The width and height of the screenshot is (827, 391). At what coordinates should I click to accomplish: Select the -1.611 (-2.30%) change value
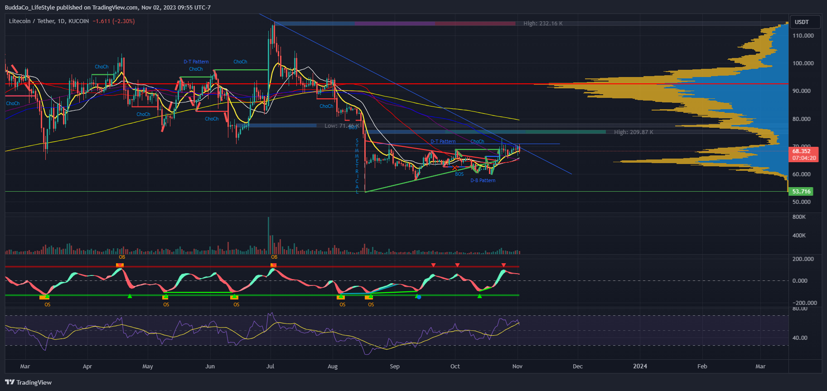point(114,21)
